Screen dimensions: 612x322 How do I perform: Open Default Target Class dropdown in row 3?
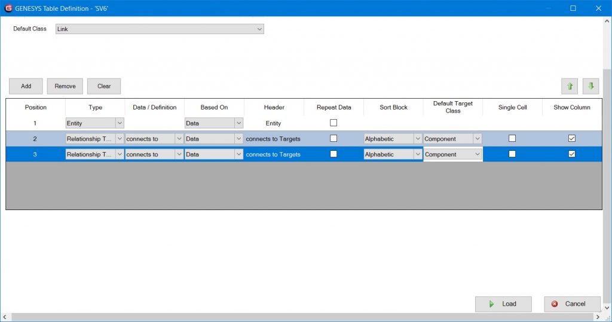477,154
